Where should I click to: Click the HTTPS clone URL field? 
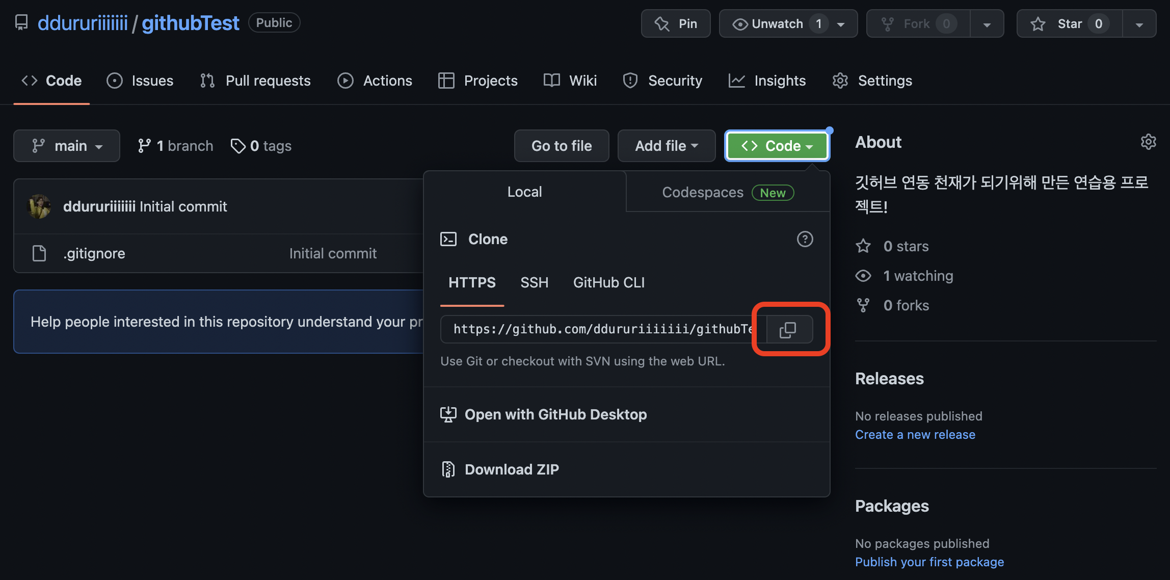click(x=601, y=329)
